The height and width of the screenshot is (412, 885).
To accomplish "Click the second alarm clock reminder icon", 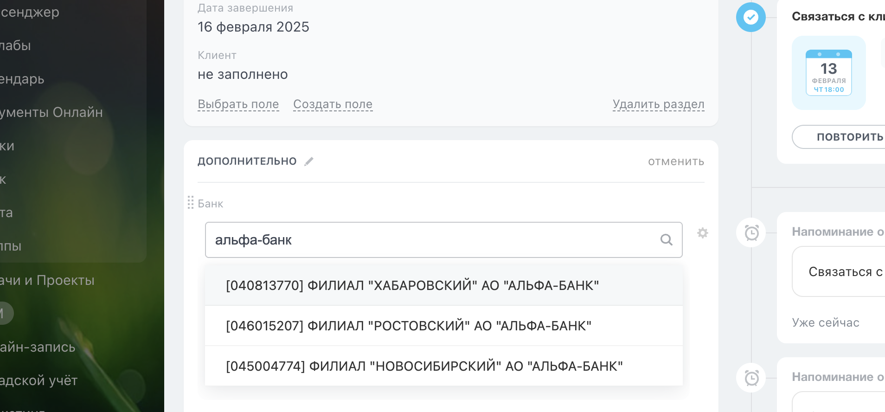I will click(751, 378).
